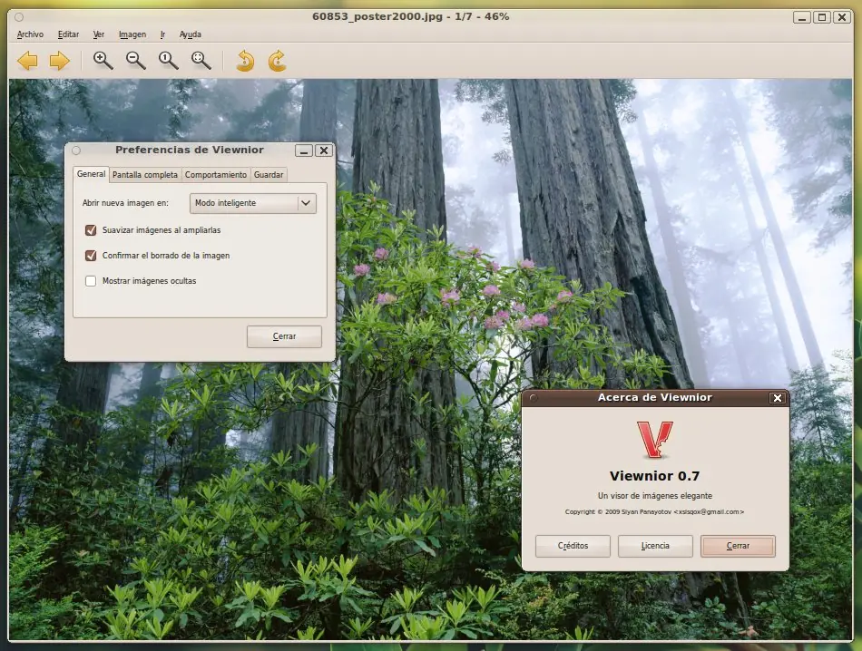Open the Ayuda menu
862x651 pixels.
coord(191,34)
